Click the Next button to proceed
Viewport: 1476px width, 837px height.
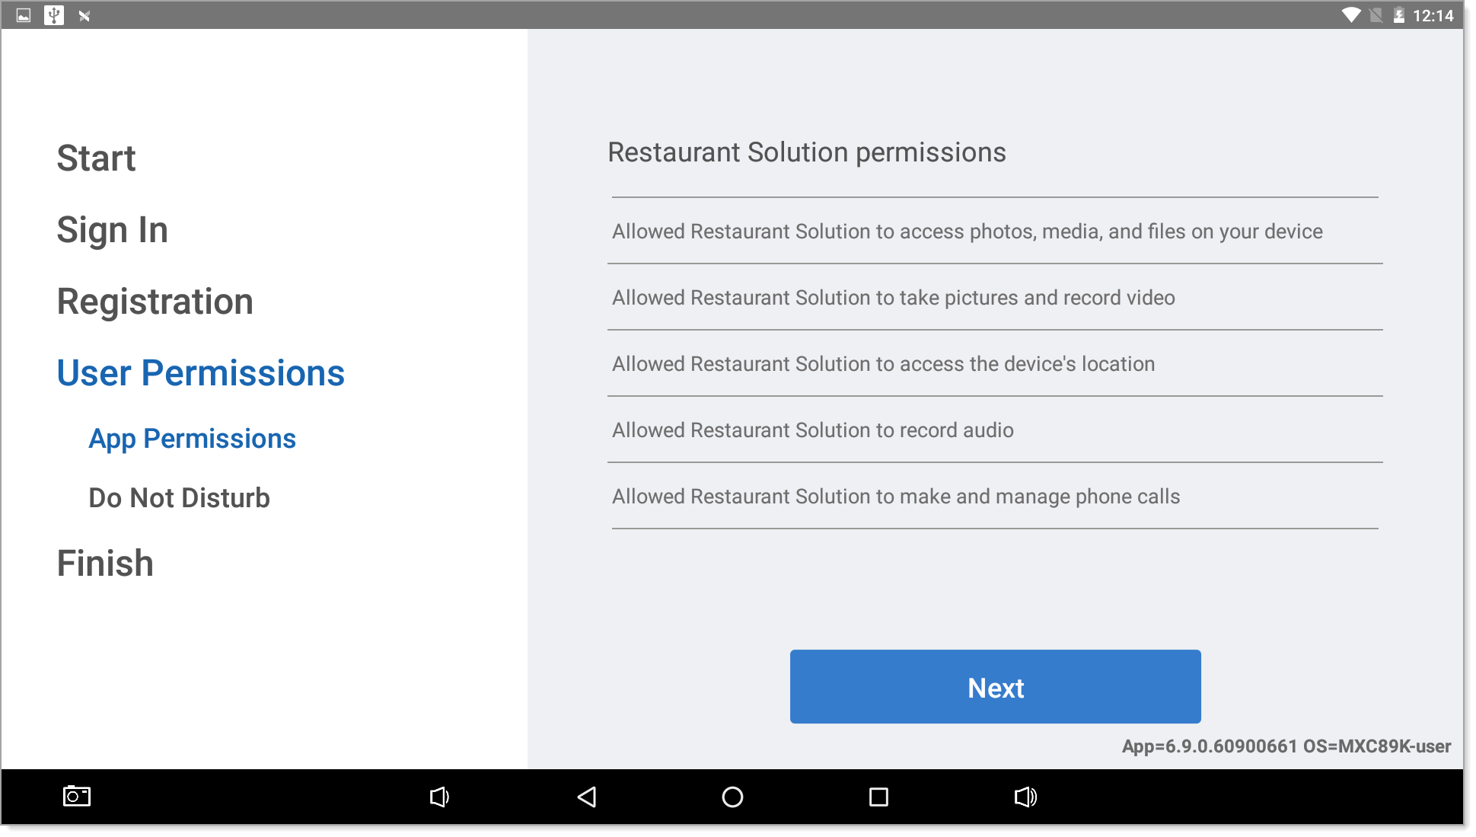coord(996,687)
